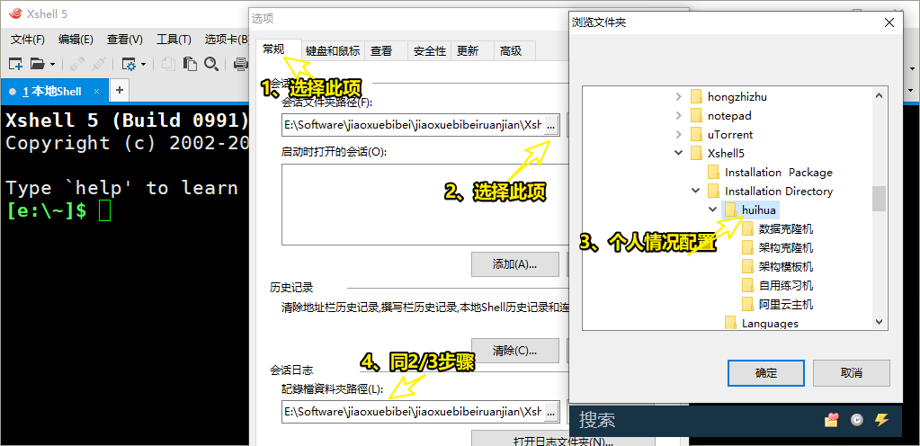Click the 启动时打开的会话 list box

click(425, 204)
